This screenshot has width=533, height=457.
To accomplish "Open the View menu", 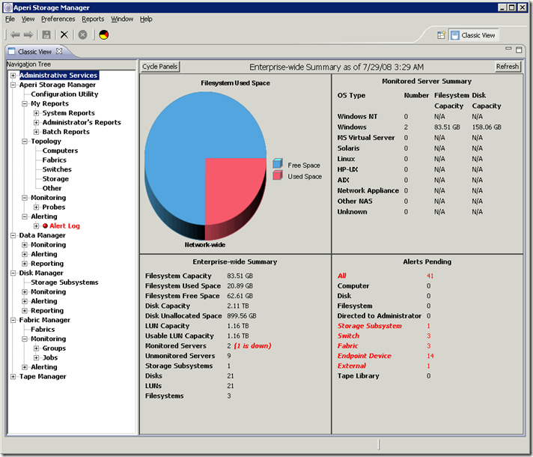I will point(28,19).
